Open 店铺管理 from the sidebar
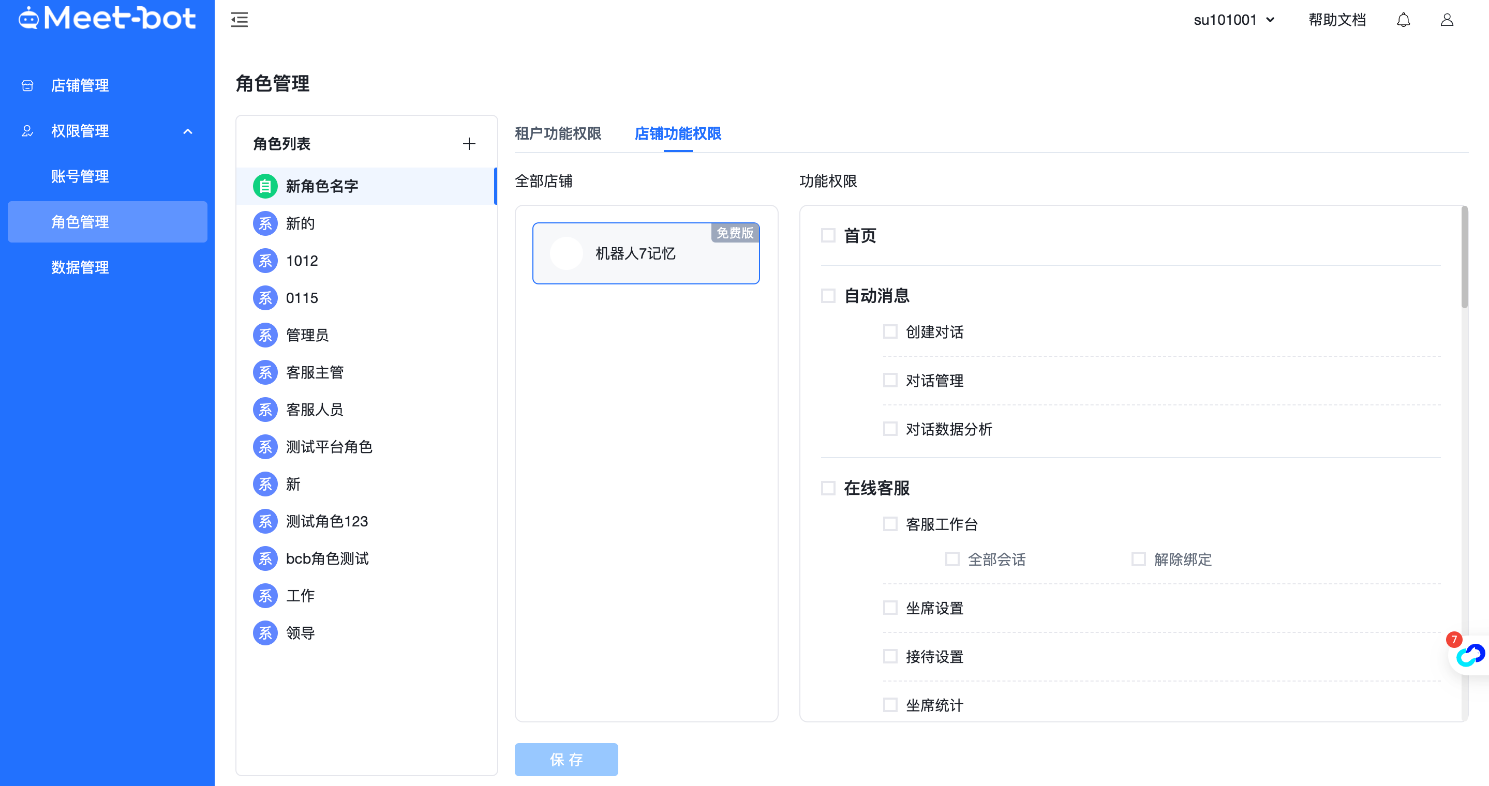This screenshot has height=786, width=1489. [x=80, y=85]
